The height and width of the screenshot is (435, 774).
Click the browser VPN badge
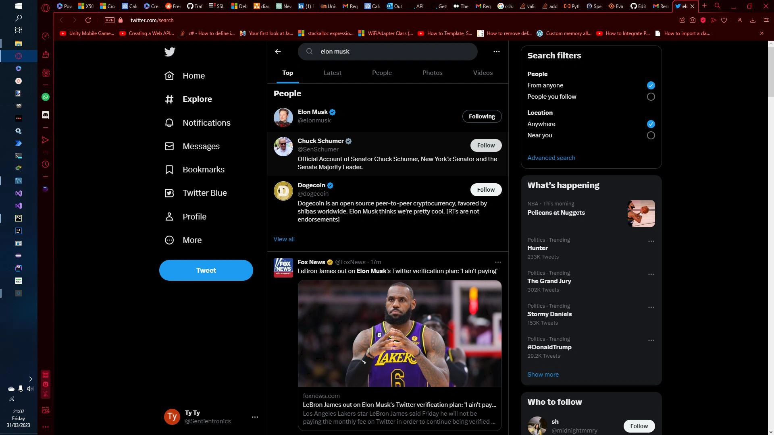(109, 20)
